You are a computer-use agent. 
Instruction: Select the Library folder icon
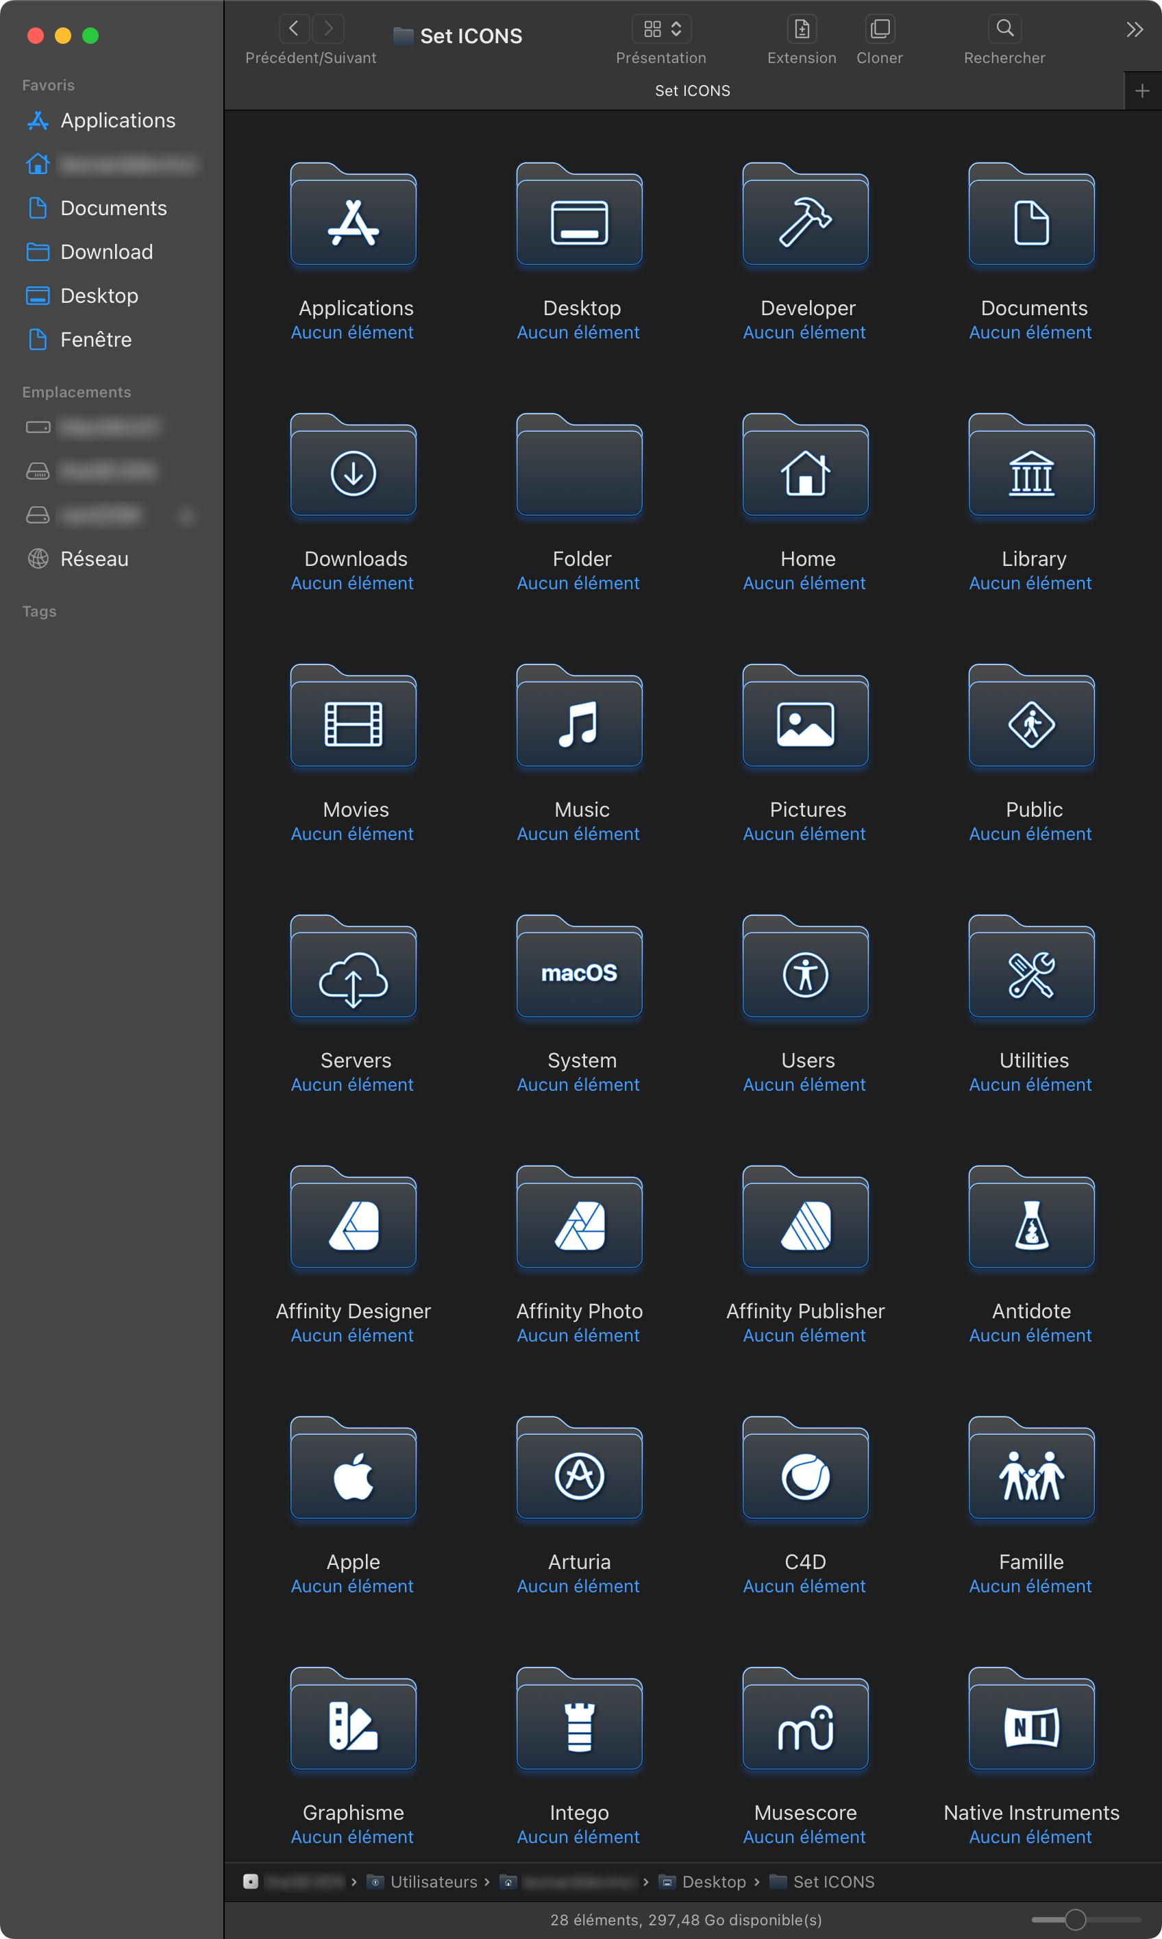1031,465
